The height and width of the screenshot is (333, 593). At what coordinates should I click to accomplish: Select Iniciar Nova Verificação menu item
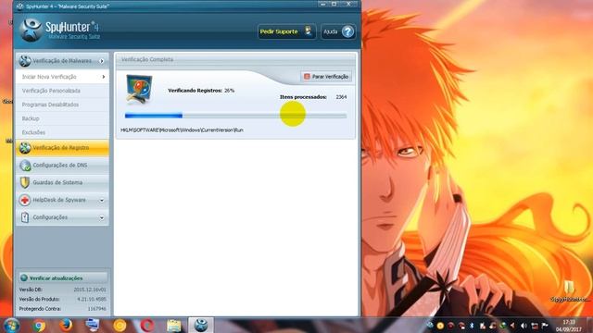point(62,77)
